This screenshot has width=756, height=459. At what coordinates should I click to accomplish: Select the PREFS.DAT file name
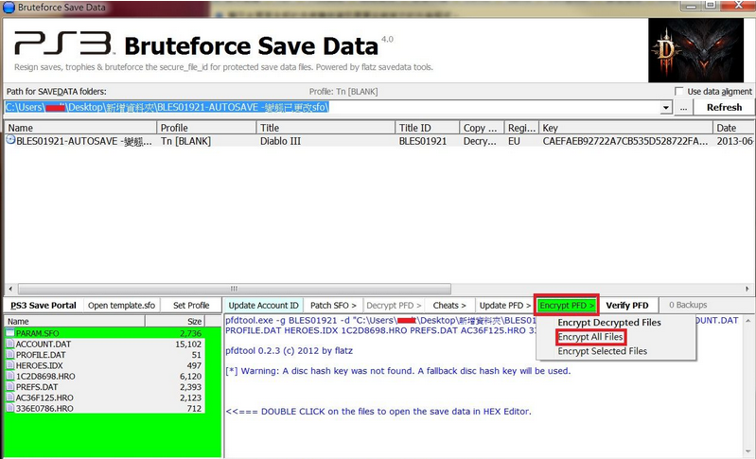[37, 387]
